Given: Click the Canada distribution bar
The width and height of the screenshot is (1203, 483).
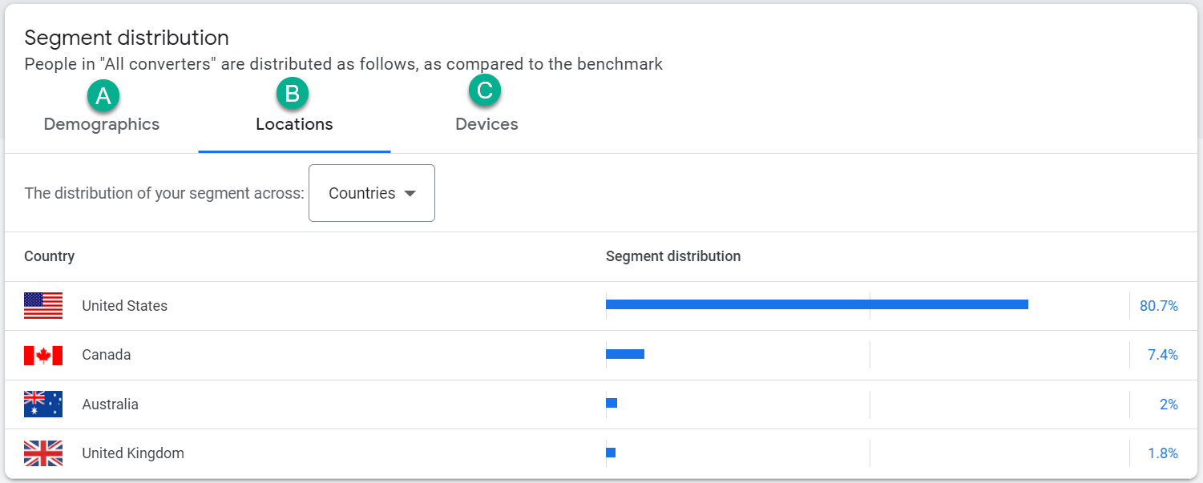Looking at the screenshot, I should point(624,354).
